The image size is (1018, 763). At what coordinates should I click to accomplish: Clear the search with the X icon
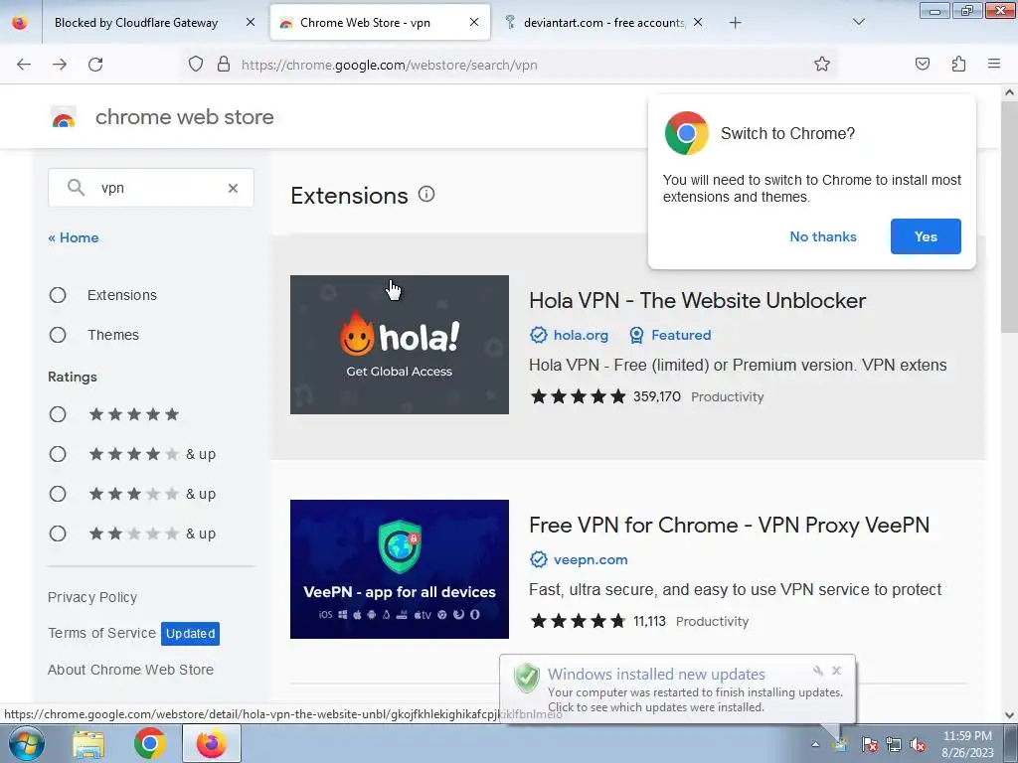pos(233,188)
